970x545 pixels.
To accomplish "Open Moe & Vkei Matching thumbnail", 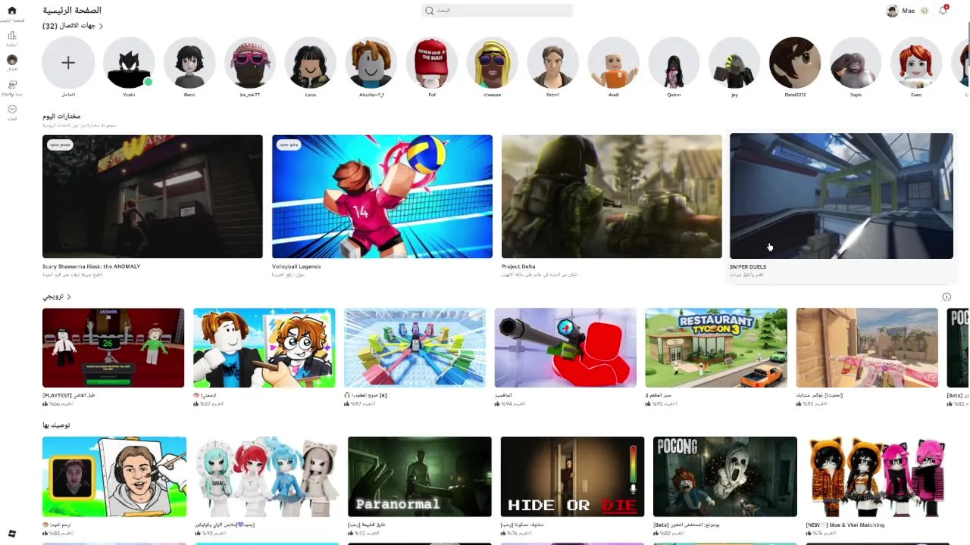I will (878, 477).
